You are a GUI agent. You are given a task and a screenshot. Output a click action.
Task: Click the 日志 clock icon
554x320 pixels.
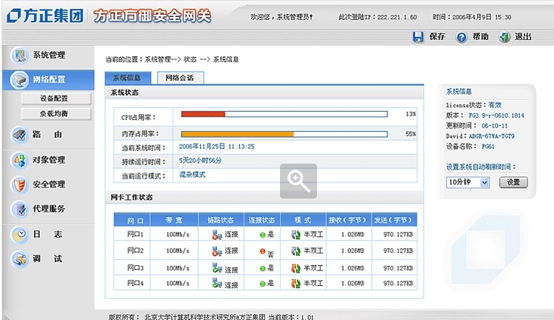coord(19,235)
